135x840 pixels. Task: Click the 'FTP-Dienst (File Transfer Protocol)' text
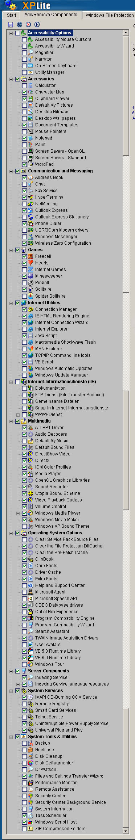pos(70,395)
